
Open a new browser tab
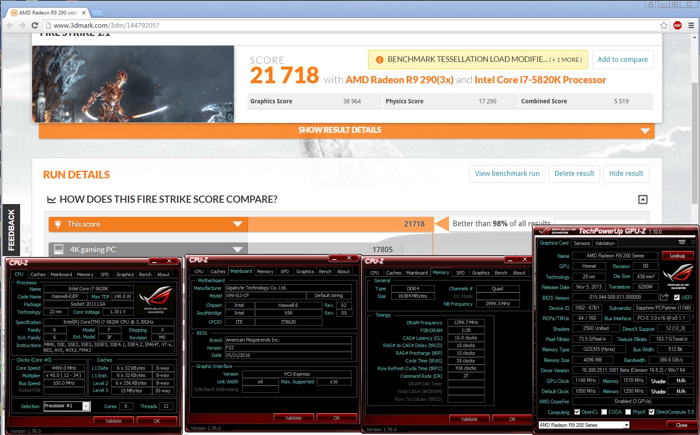click(x=97, y=13)
